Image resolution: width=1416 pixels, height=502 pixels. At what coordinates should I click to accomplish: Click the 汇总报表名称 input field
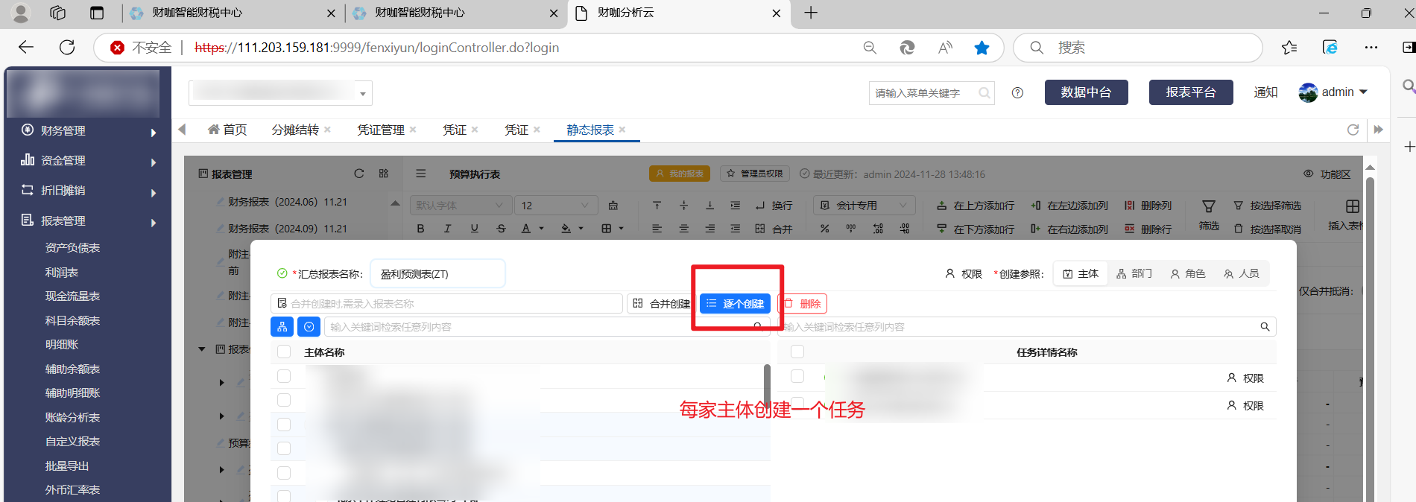click(438, 273)
